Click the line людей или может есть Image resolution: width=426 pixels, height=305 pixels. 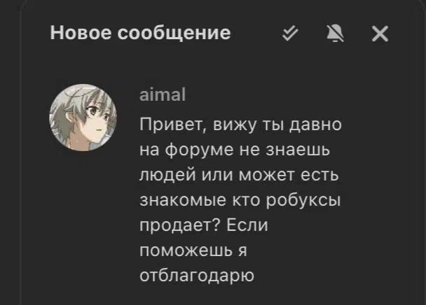pyautogui.click(x=239, y=175)
